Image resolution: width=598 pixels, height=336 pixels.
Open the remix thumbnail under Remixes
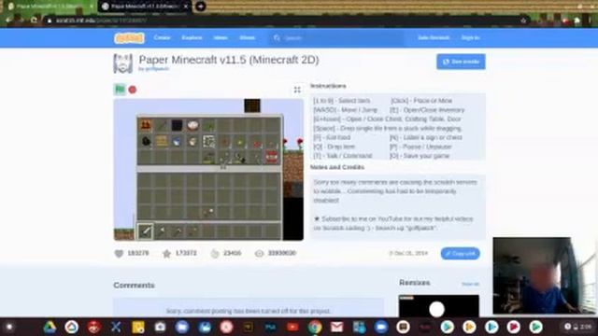click(x=438, y=305)
